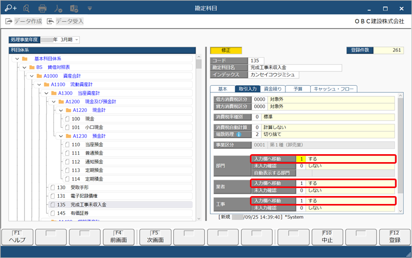Select account 130 受取手形
Screen dimensions: 412x258
(x=120, y=188)
